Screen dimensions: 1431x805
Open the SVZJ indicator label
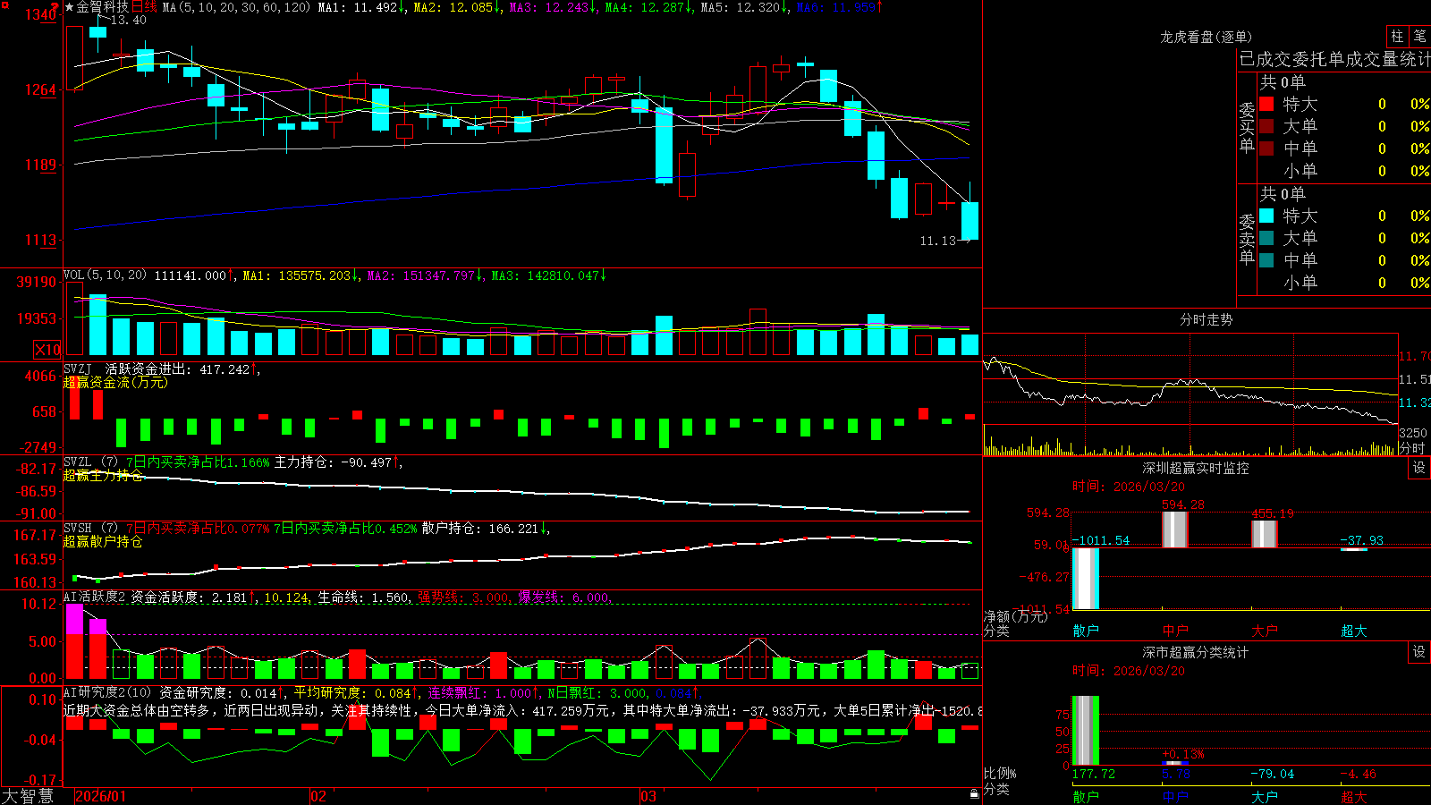click(x=78, y=369)
